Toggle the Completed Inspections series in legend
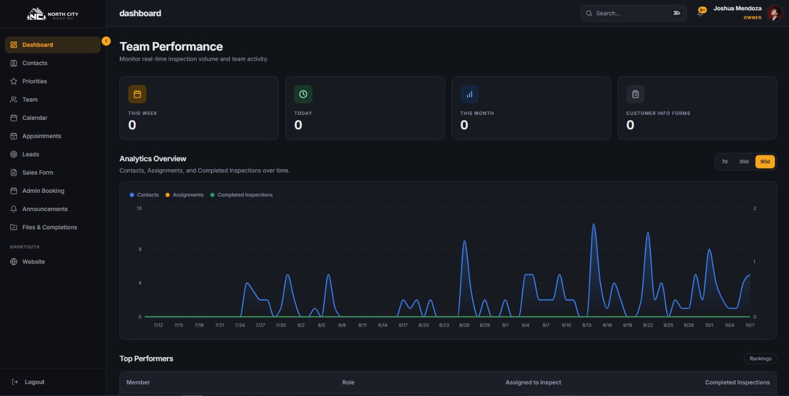 point(242,195)
